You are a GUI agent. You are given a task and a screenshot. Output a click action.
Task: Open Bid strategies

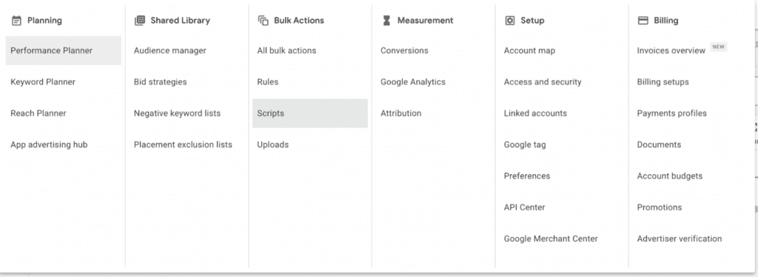(161, 81)
